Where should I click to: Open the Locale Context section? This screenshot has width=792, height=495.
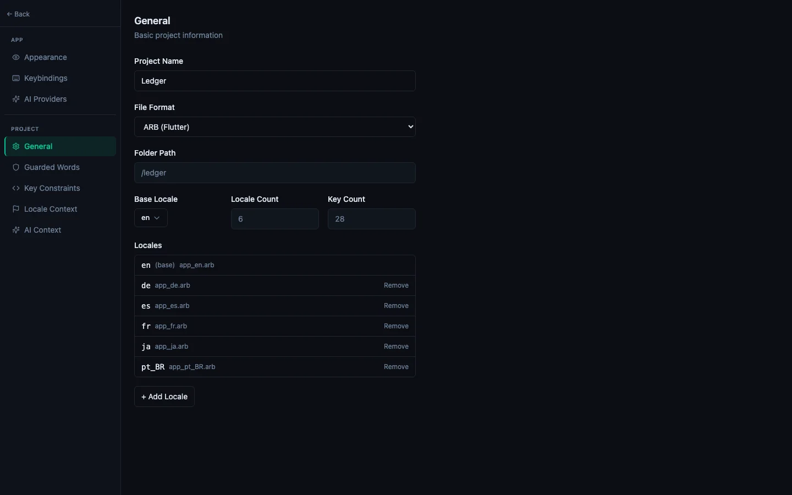61,209
